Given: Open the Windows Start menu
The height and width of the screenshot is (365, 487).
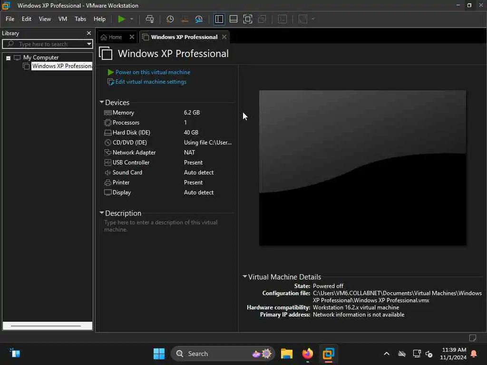Looking at the screenshot, I should [159, 354].
